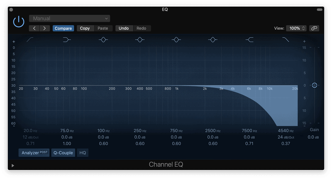The image size is (332, 179).
Task: Toggle the 100 Hz parametric band icon
Action: point(103,40)
